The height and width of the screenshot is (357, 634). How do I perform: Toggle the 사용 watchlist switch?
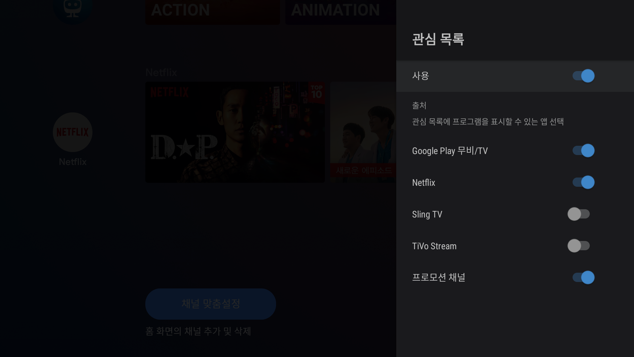pyautogui.click(x=583, y=76)
